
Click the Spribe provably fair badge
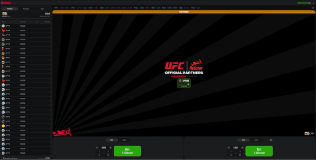coord(184,83)
